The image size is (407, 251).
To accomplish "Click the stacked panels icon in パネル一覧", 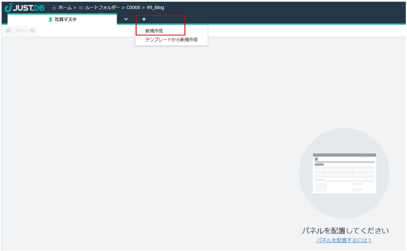I will (8, 31).
